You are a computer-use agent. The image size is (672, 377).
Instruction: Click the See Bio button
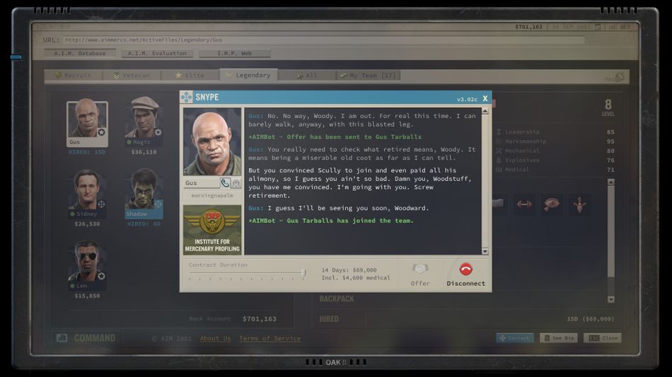click(x=559, y=338)
